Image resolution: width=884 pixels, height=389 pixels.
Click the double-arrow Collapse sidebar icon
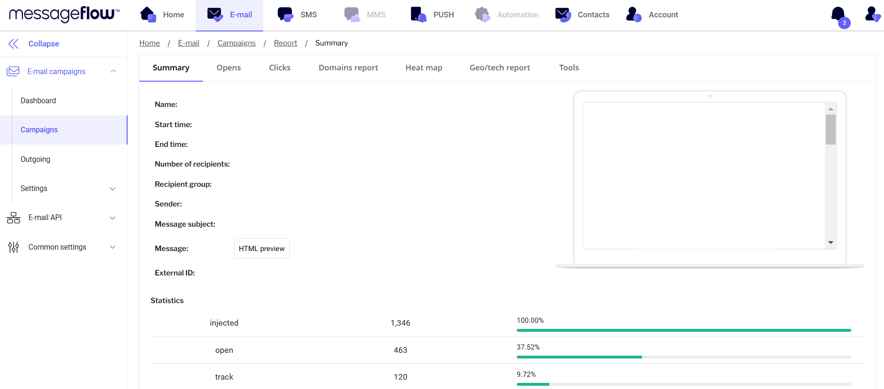[14, 44]
